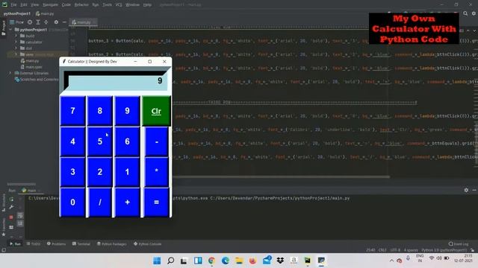Open the VCS menu
Image resolution: width=478 pixels, height=268 pixels.
(x=119, y=5)
